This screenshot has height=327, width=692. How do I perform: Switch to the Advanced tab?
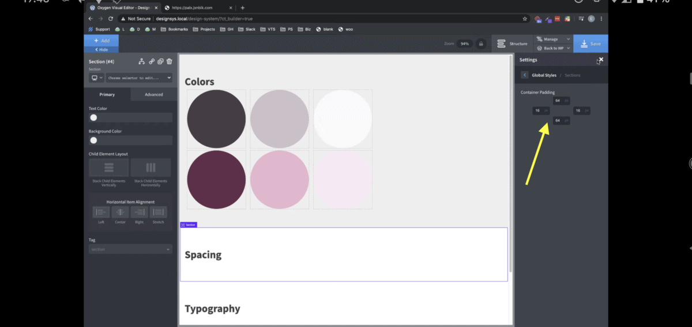[x=153, y=94]
